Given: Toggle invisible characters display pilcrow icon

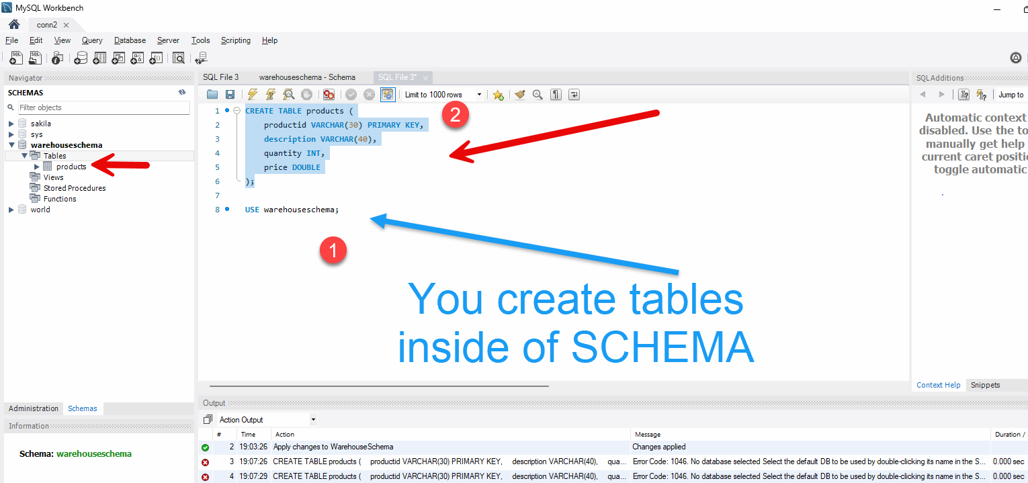Looking at the screenshot, I should tap(556, 95).
